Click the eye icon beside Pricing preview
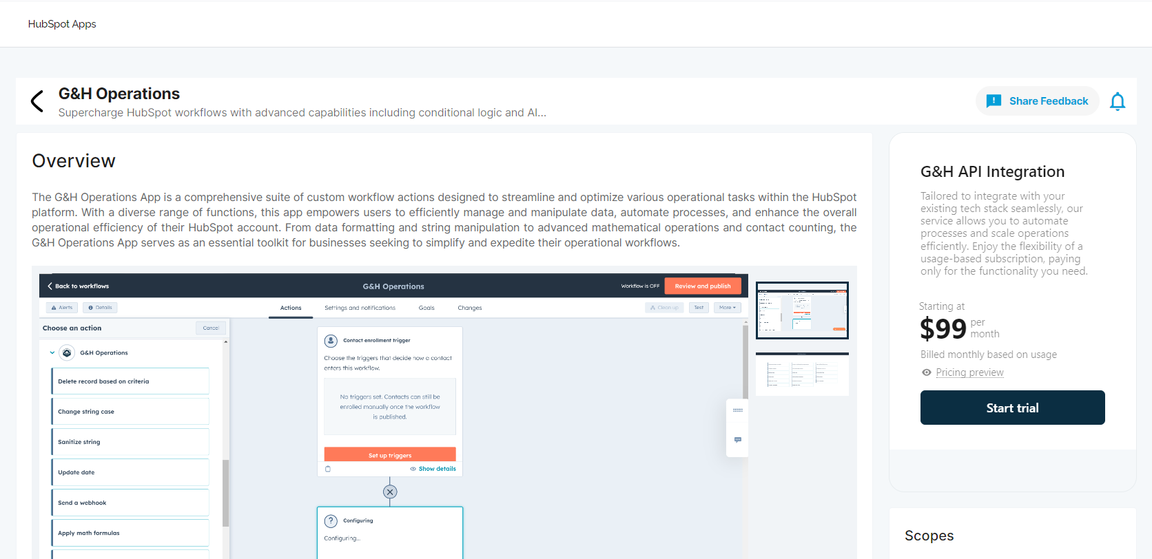 [927, 372]
